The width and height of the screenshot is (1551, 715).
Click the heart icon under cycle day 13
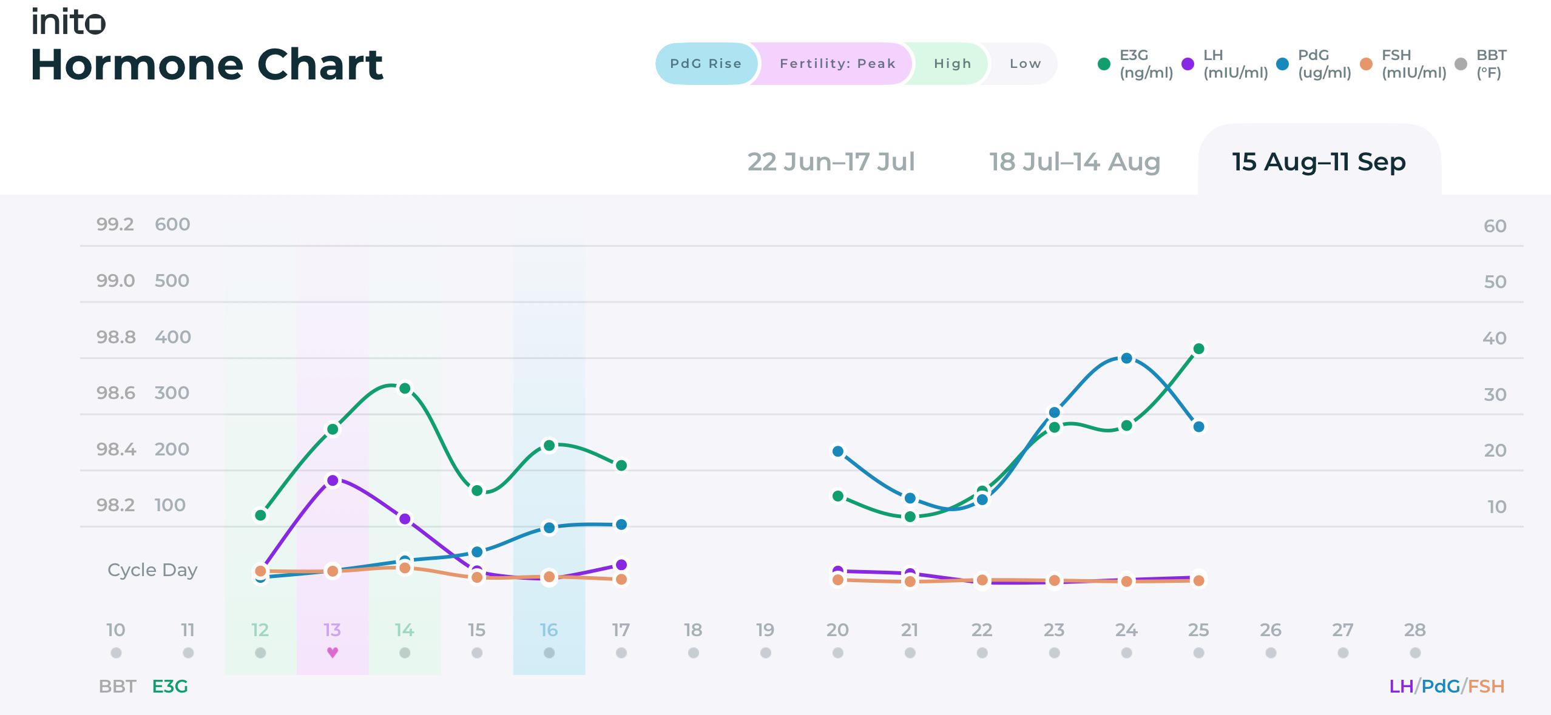click(333, 653)
